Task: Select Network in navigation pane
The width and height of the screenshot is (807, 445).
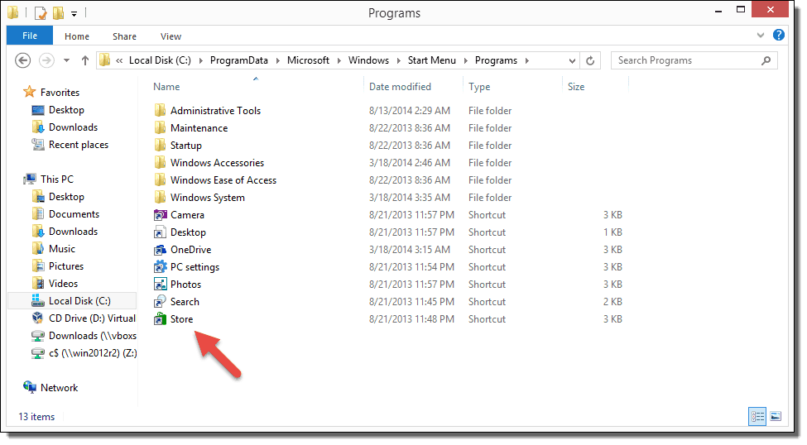Action: pos(59,388)
